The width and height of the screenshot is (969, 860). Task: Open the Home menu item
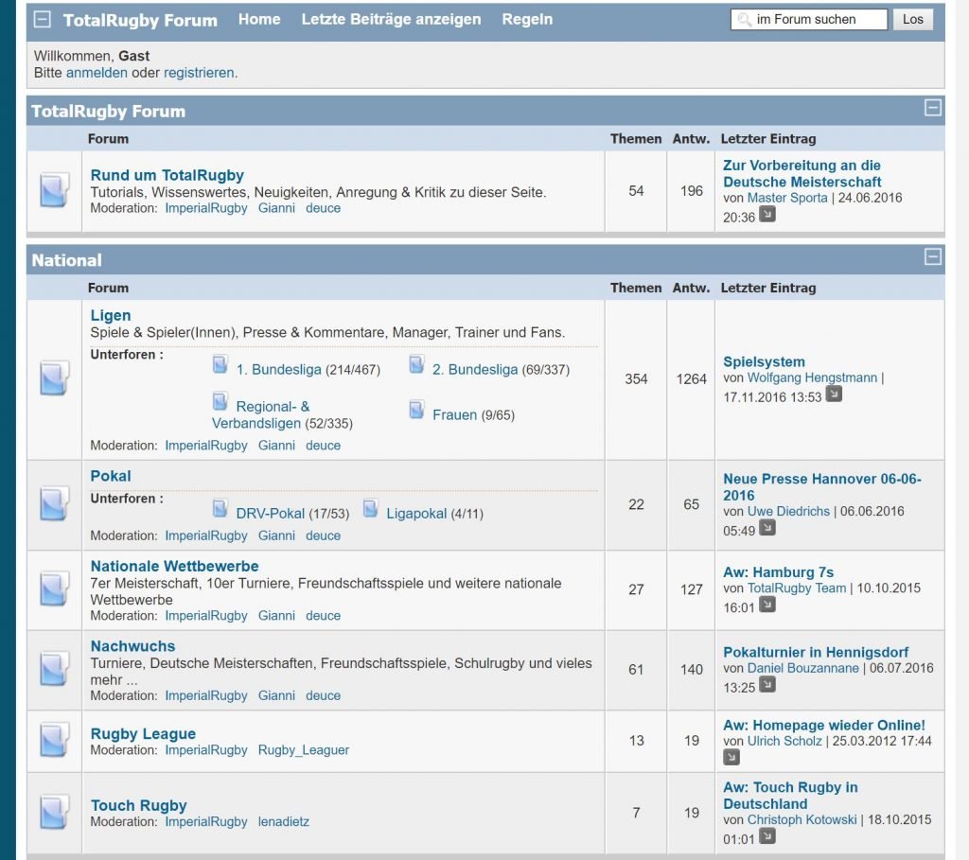click(259, 19)
